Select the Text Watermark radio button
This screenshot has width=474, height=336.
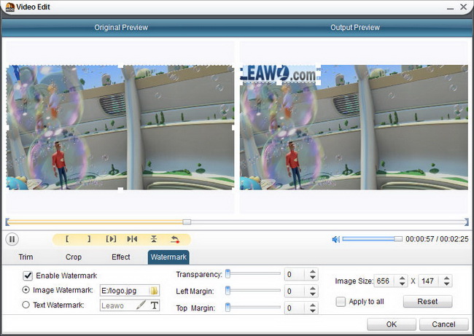[26, 305]
